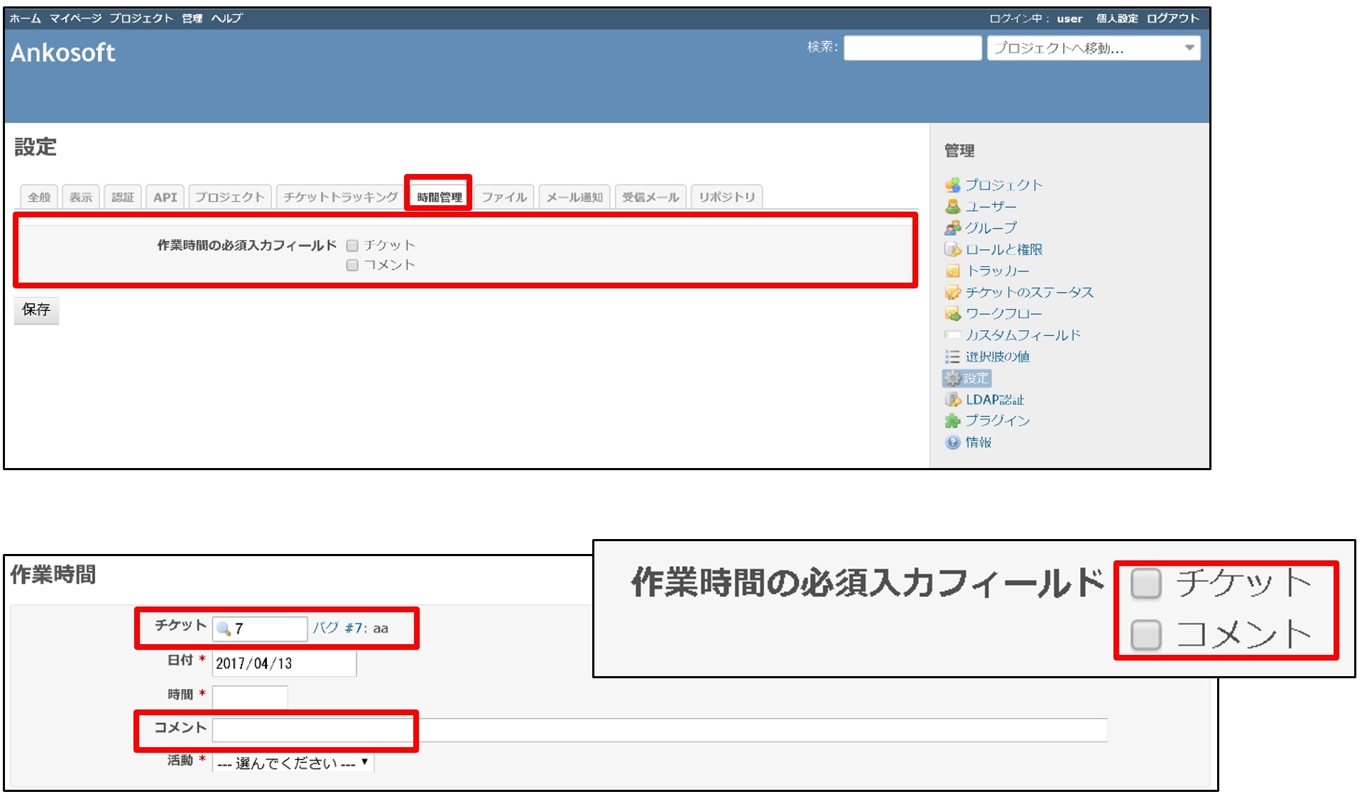Click the トラッカー icon
The width and height of the screenshot is (1362, 799).
click(954, 271)
